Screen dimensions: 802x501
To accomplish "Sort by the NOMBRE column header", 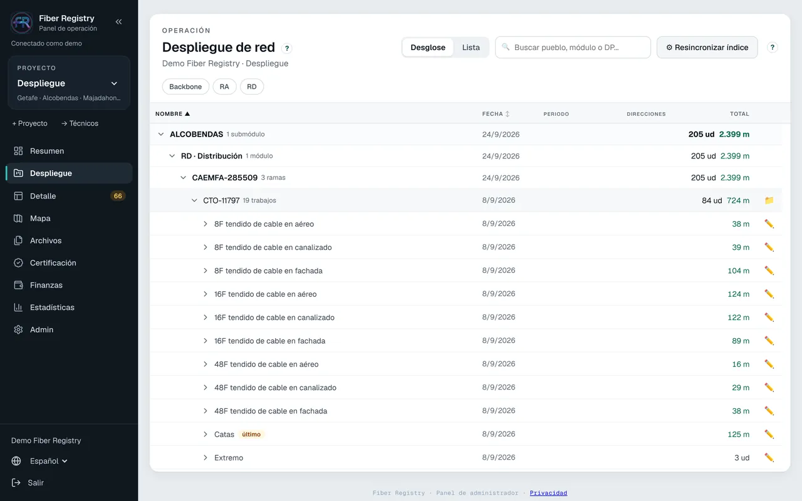I will (172, 114).
